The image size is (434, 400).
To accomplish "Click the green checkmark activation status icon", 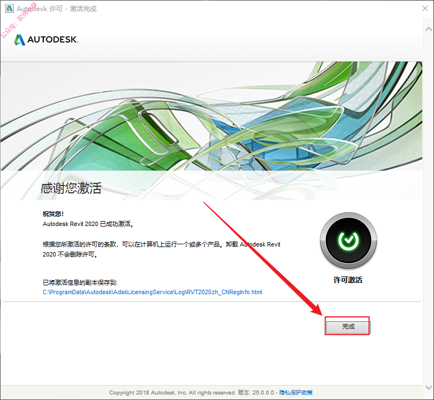I will tap(349, 240).
